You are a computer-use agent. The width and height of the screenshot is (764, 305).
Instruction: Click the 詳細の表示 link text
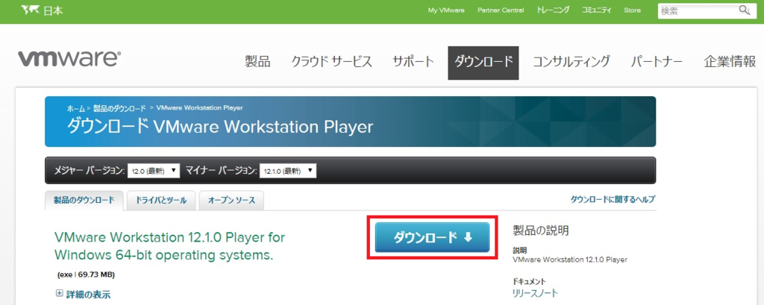click(88, 294)
